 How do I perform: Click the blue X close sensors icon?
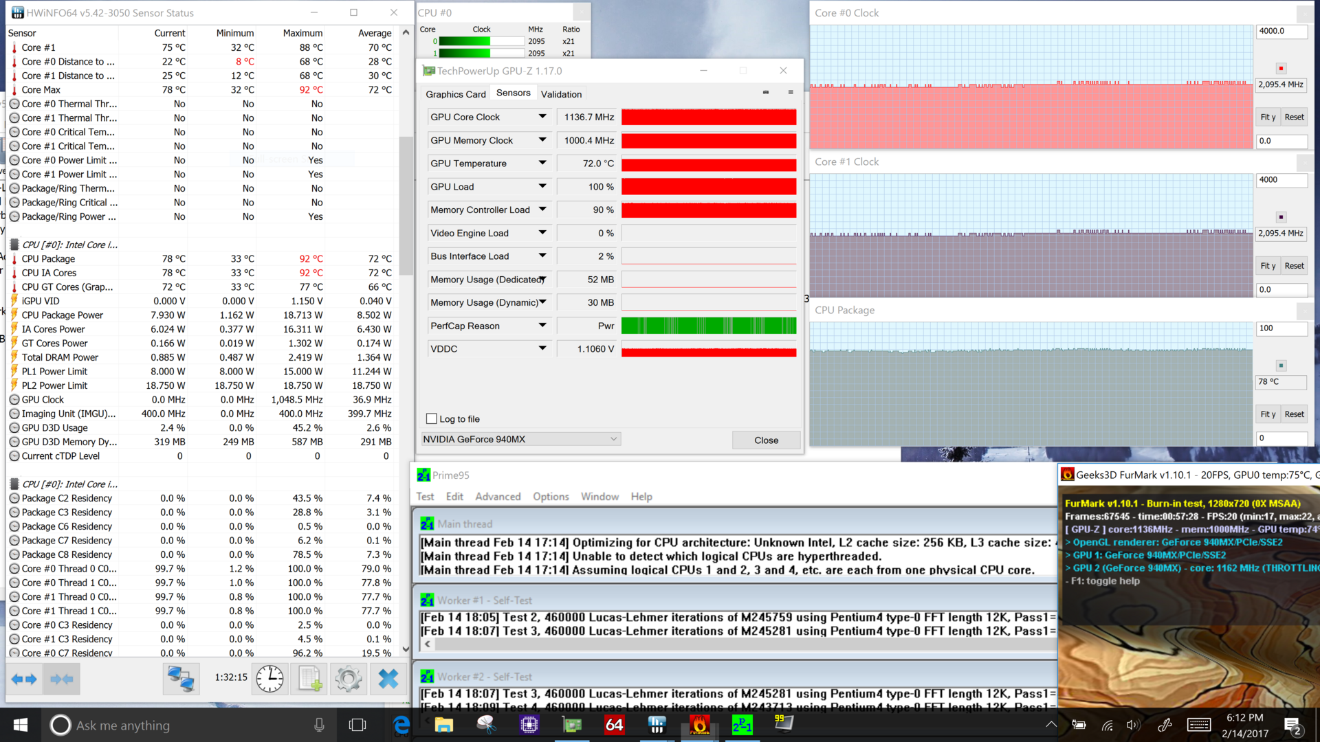point(388,679)
